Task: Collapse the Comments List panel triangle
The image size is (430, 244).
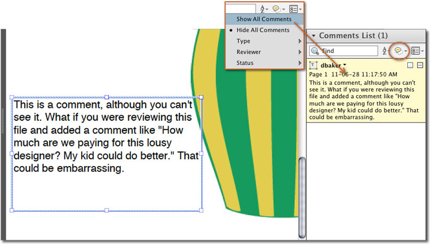Action: [313, 36]
